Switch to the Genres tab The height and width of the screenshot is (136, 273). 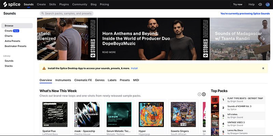[100, 80]
